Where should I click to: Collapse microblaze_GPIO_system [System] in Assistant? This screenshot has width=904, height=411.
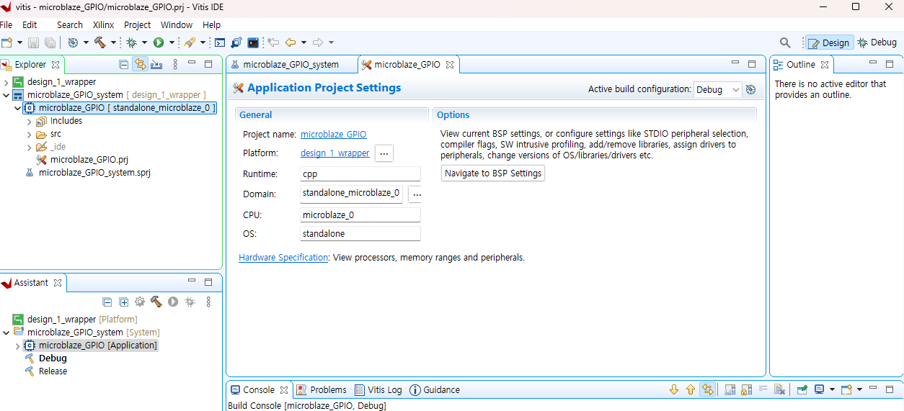tap(6, 333)
